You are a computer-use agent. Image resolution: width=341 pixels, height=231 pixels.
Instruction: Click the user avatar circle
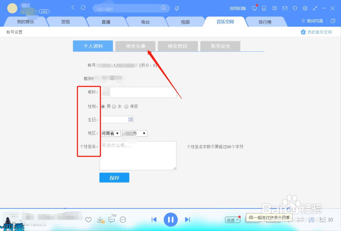(x=12, y=8)
